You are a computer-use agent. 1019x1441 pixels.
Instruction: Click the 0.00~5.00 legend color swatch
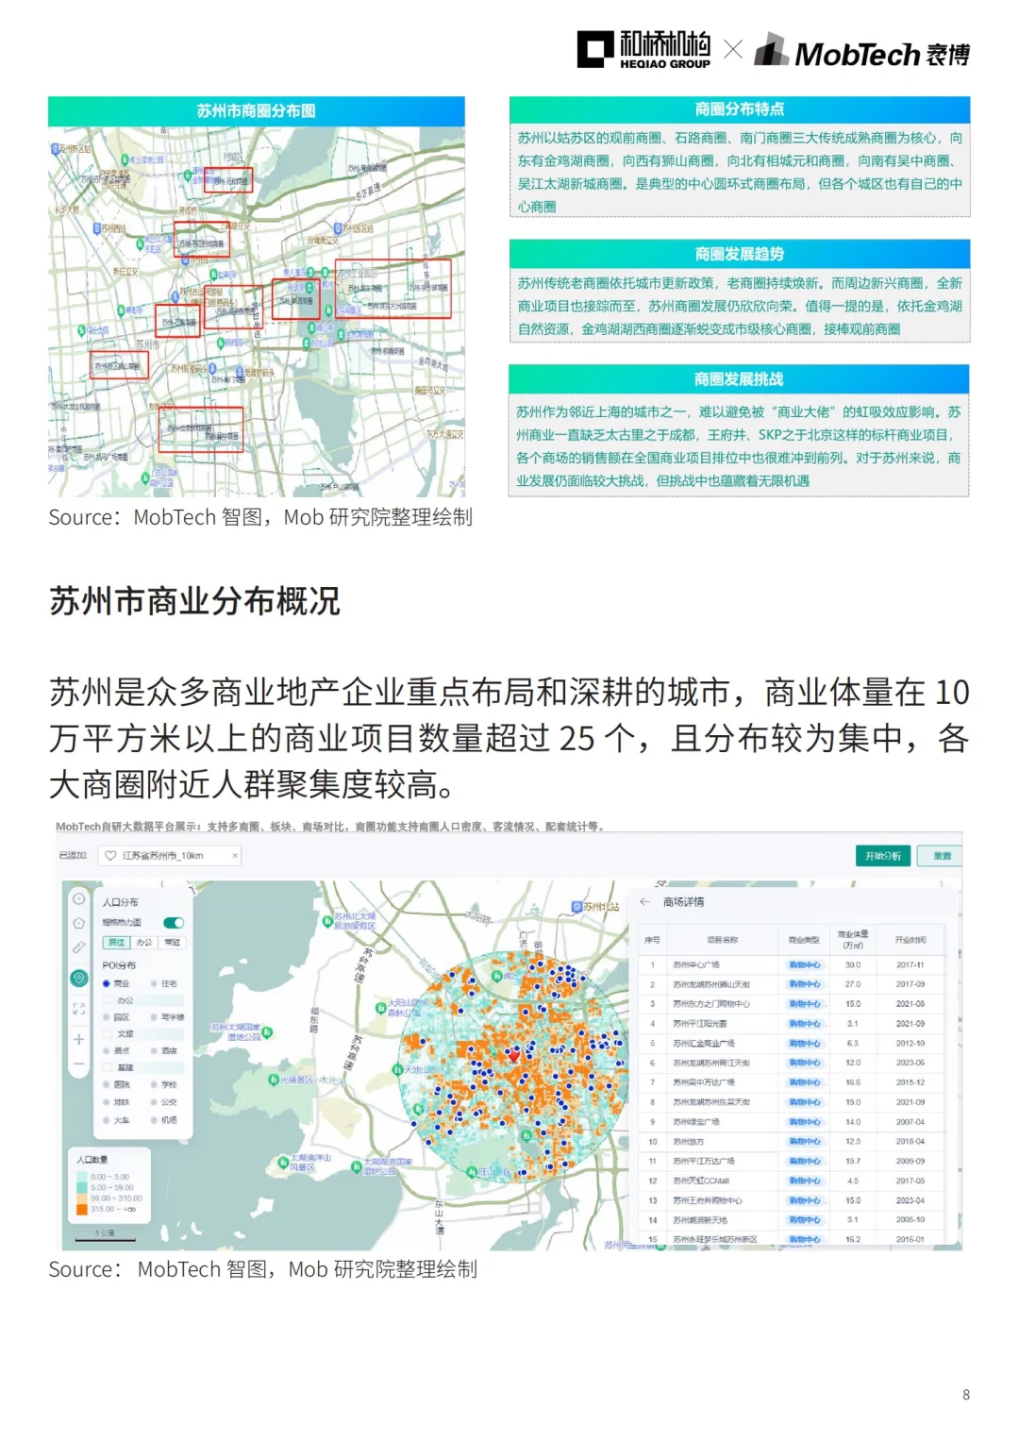tap(82, 1178)
